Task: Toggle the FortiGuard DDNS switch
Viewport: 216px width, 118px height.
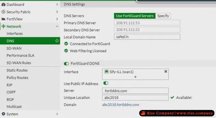Action: pos(66,64)
